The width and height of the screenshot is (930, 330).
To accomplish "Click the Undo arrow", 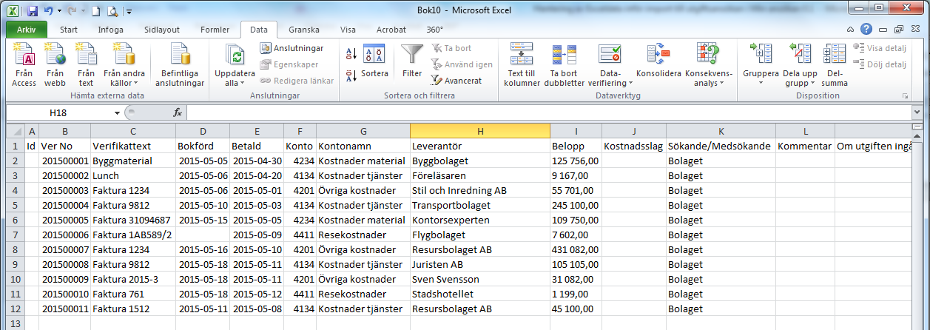I will click(49, 11).
